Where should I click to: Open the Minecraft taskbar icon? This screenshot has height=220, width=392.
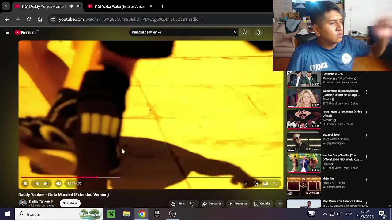(111, 214)
